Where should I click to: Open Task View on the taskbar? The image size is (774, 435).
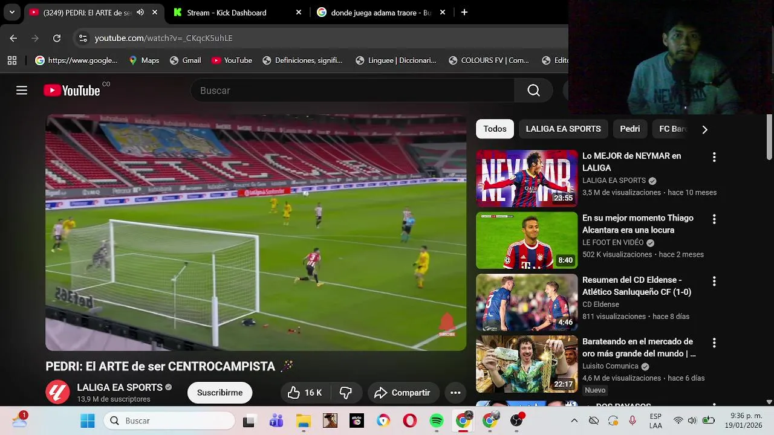(x=249, y=421)
